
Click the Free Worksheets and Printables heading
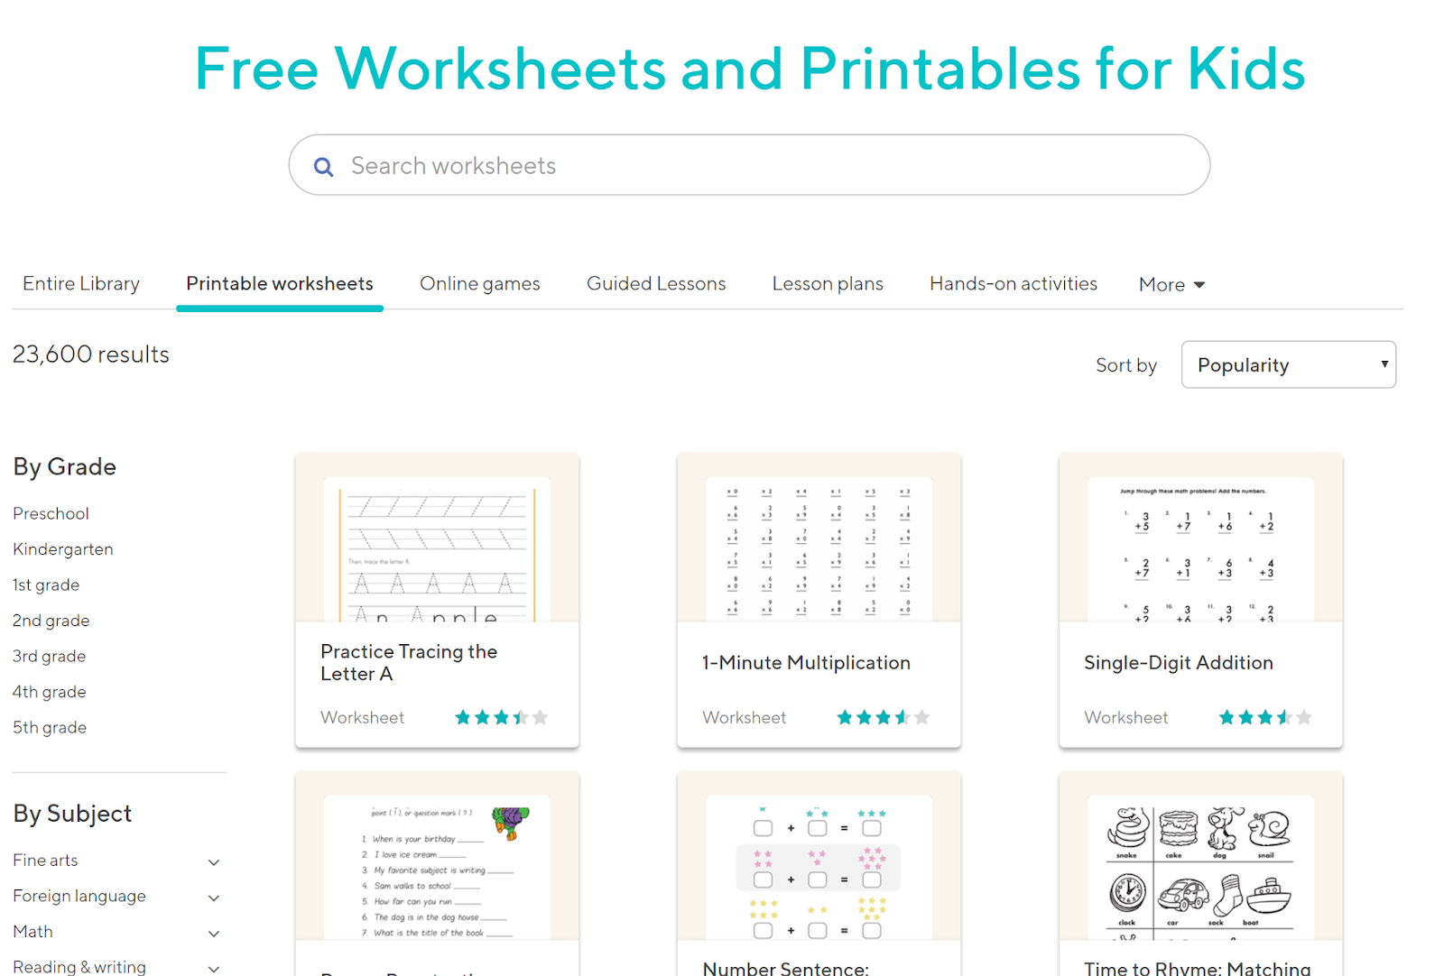pos(750,69)
